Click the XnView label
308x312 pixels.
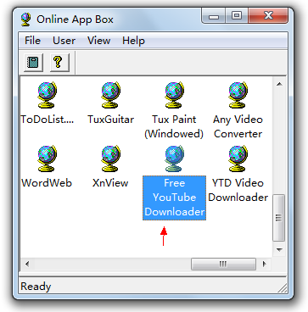(110, 183)
